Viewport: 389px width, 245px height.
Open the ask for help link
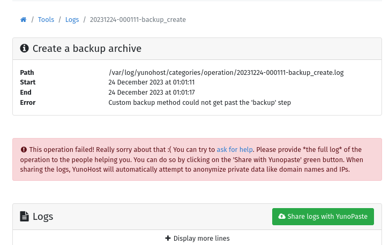point(235,150)
